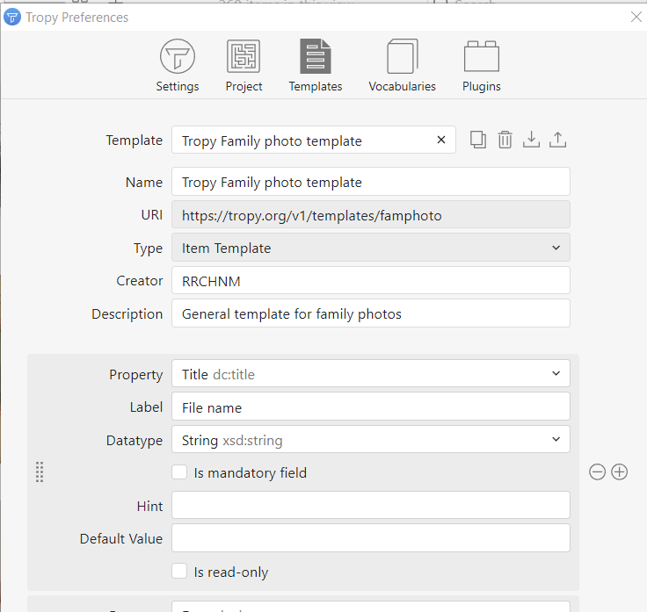Image resolution: width=647 pixels, height=612 pixels.
Task: Grab the field drag handle dots
Action: click(x=40, y=472)
